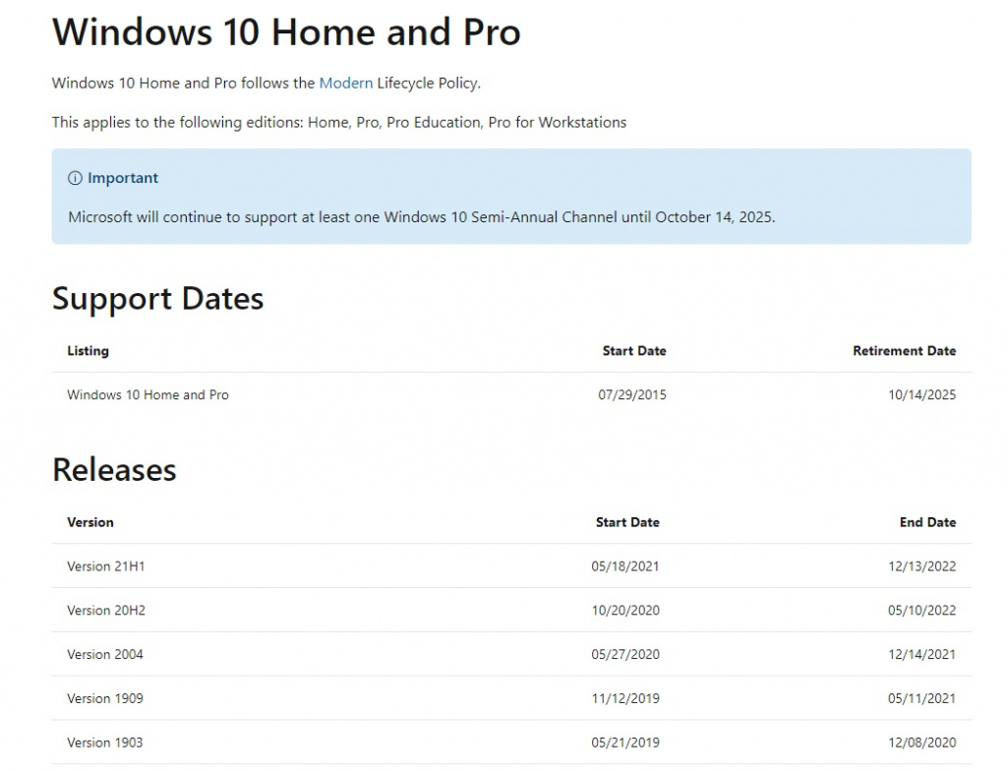The width and height of the screenshot is (1007, 772).
Task: Click the 10/14/2025 retirement date cell
Action: coord(921,395)
